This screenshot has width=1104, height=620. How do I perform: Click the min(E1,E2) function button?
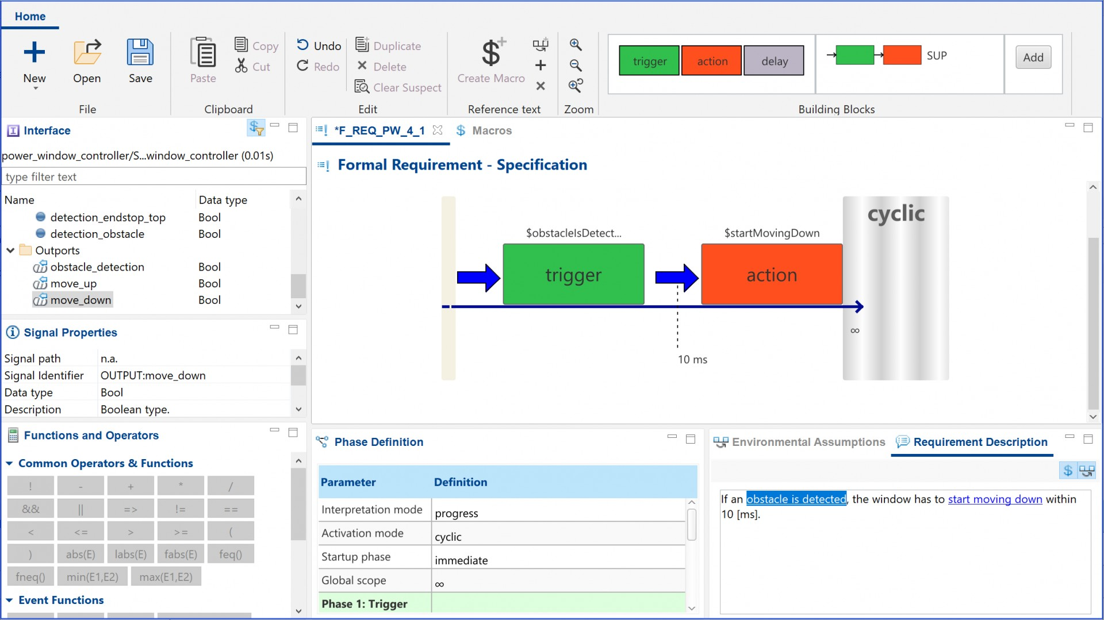pos(92,576)
